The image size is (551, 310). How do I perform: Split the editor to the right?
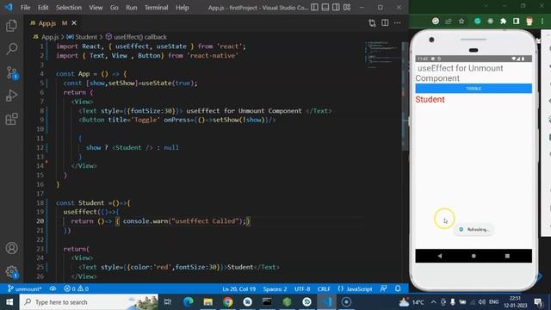[x=385, y=23]
